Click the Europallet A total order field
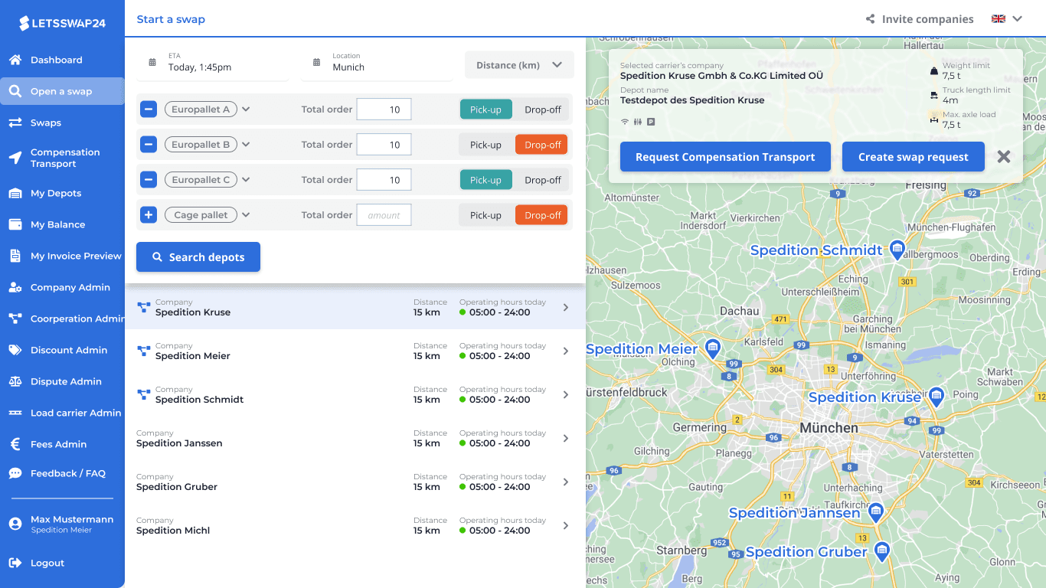1046x588 pixels. pos(384,109)
